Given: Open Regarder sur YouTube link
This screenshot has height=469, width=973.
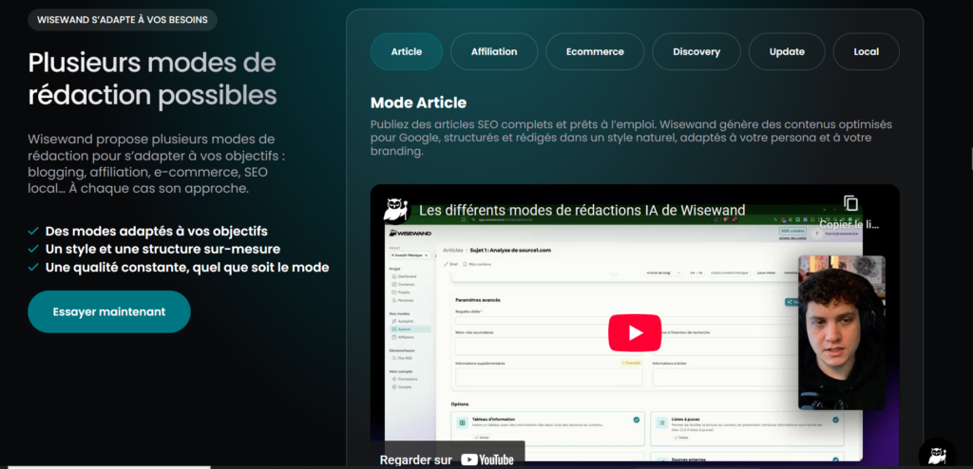Looking at the screenshot, I should point(447,460).
